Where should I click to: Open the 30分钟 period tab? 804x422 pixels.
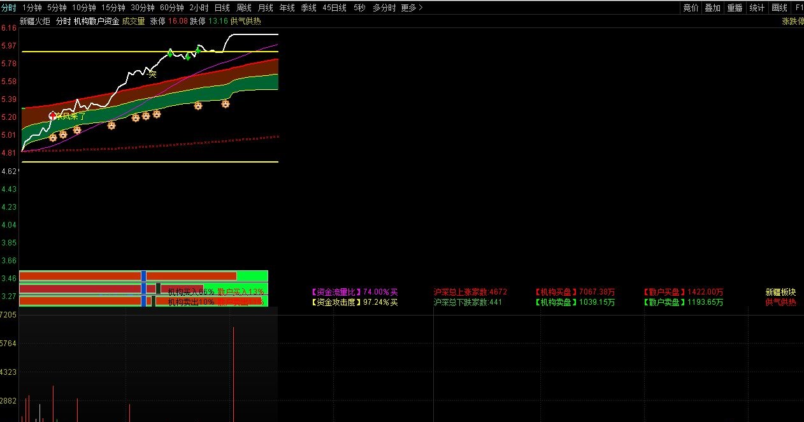click(x=143, y=8)
